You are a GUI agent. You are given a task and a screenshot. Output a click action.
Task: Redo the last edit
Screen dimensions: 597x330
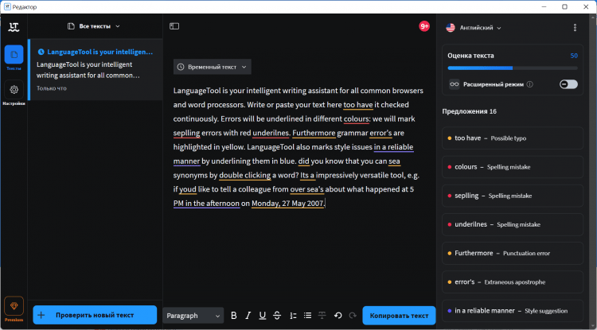point(353,316)
